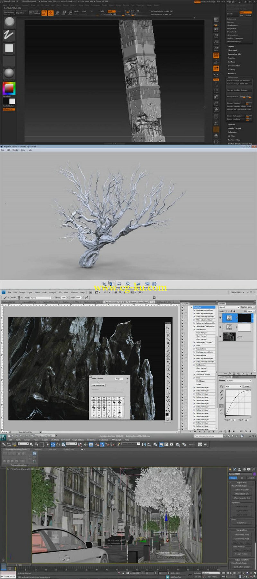
Task: Click Select and Move in 3ds Max toolbar
Action: pos(53,444)
